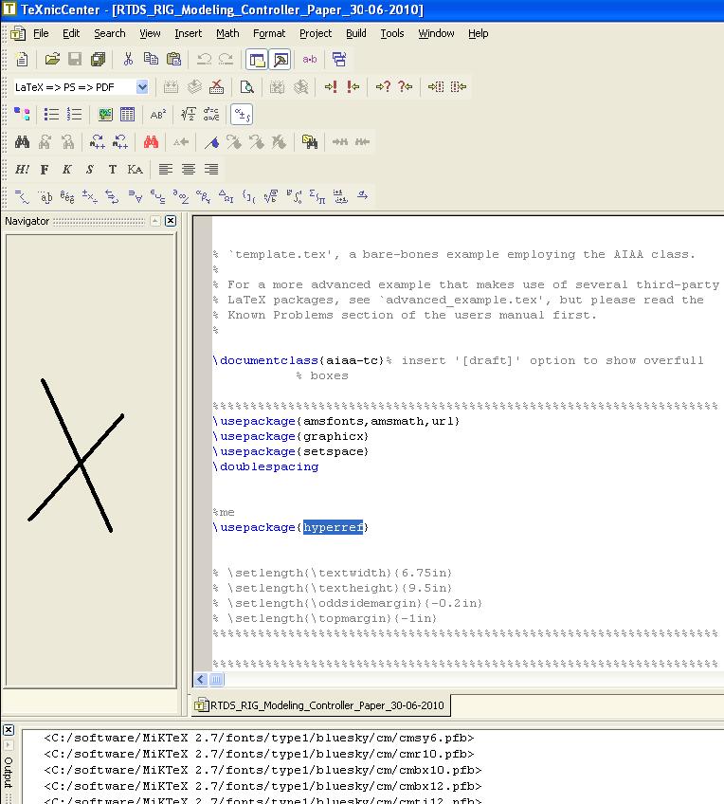Click the black binoculars Find icon
Image resolution: width=724 pixels, height=804 pixels.
click(22, 142)
